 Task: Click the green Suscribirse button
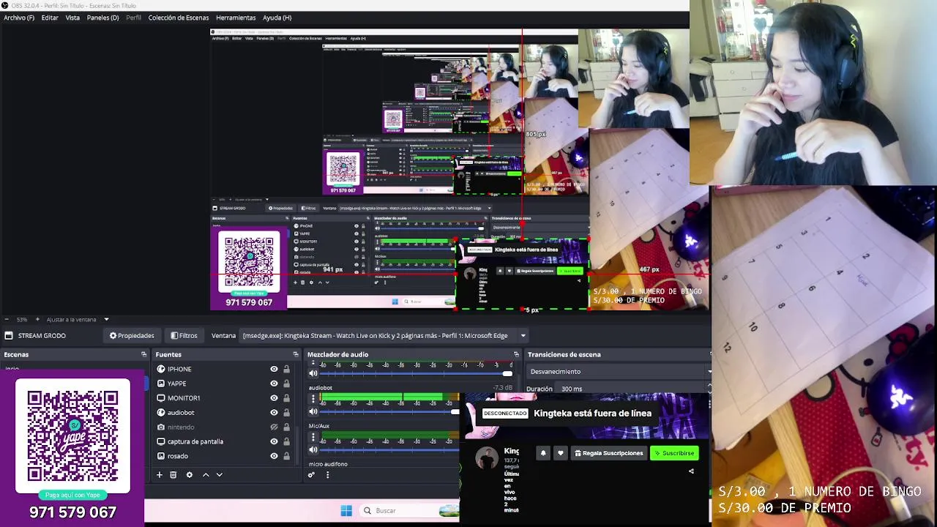coord(674,453)
